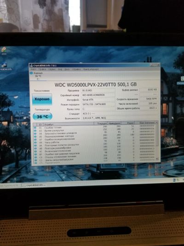This screenshot has height=246, width=184.
Task: Click status circle for reallocated sectors row 05
Action: (x=35, y=137)
